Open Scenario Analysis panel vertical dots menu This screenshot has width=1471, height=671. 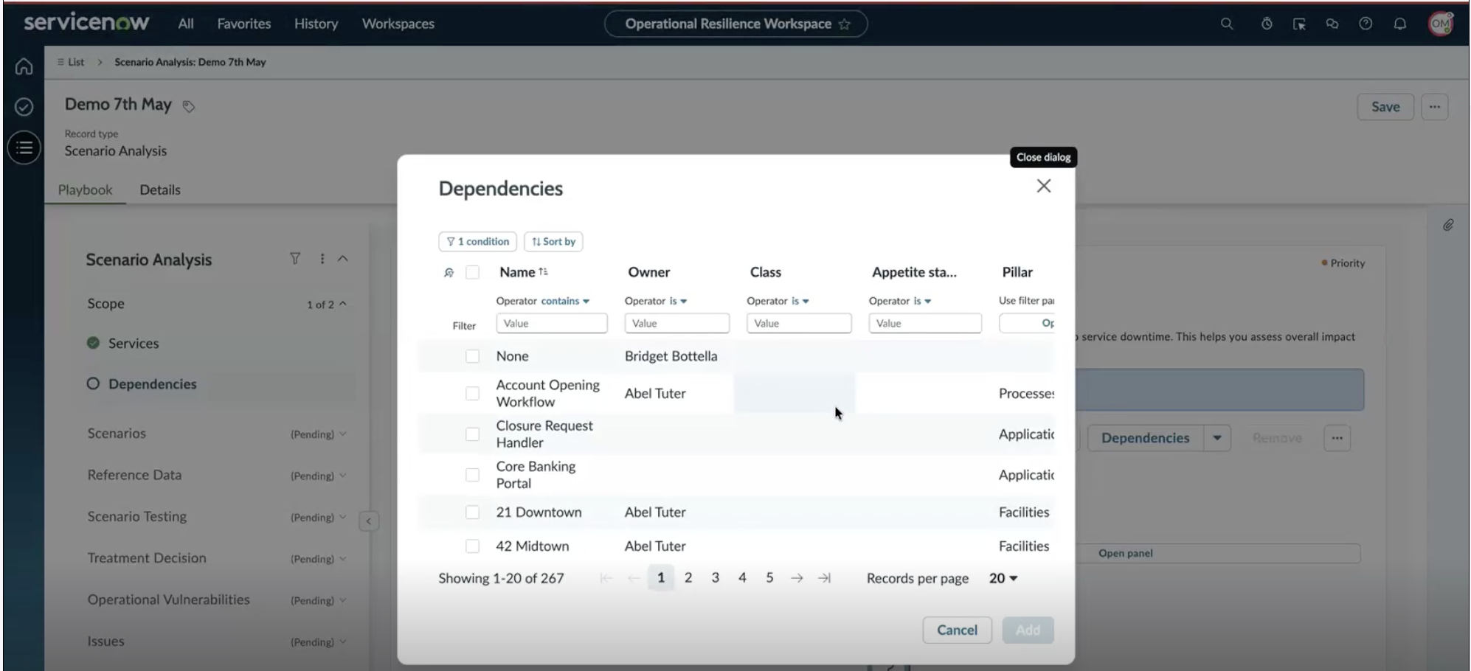click(x=322, y=259)
